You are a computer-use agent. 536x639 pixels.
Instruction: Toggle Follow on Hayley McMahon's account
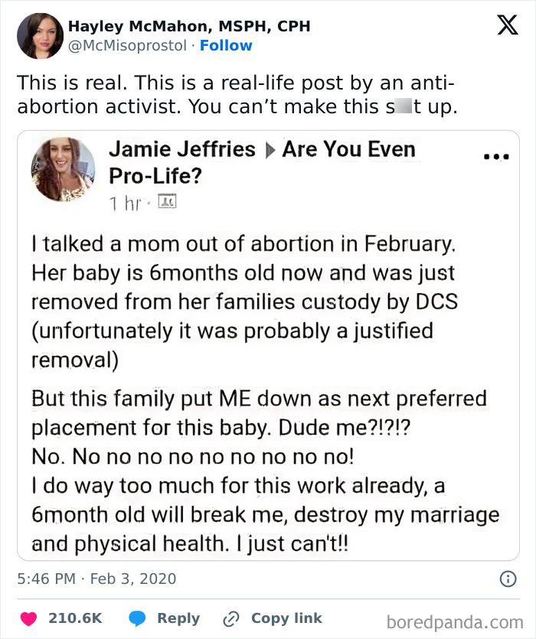226,45
